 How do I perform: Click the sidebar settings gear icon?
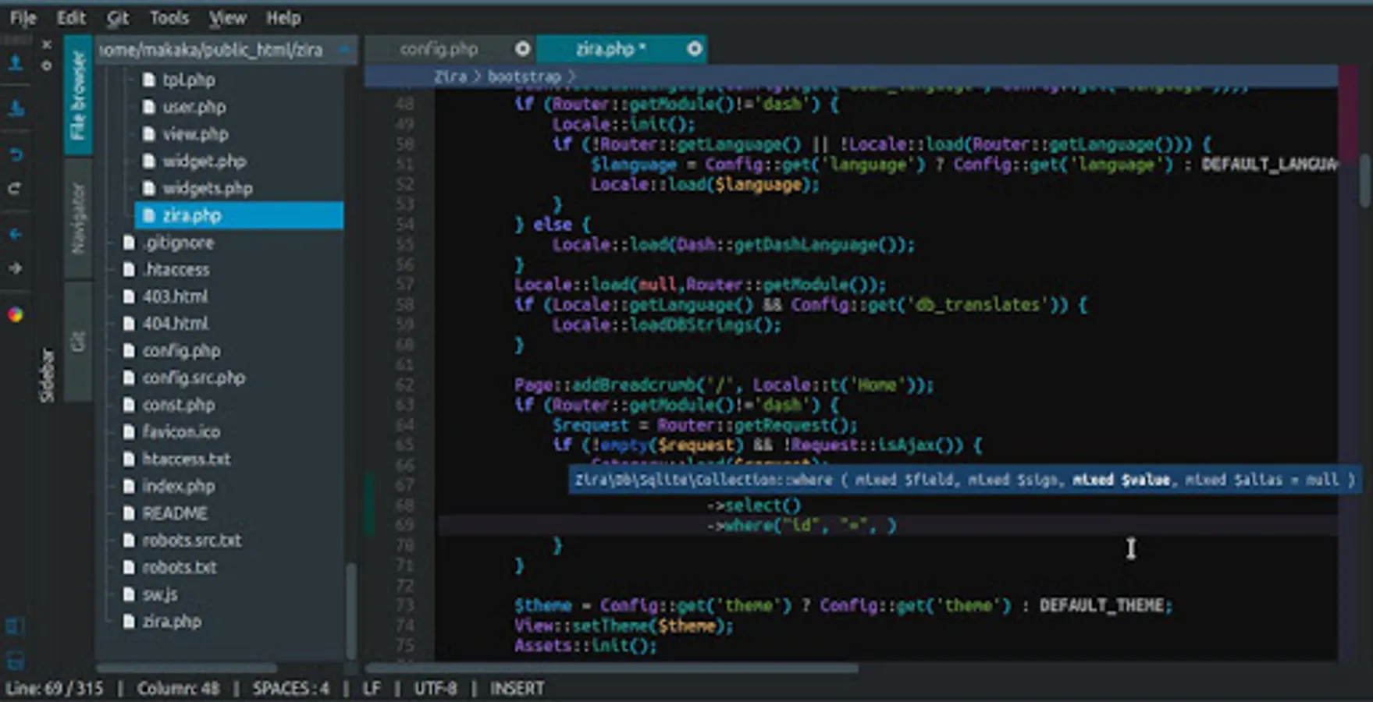(x=47, y=66)
